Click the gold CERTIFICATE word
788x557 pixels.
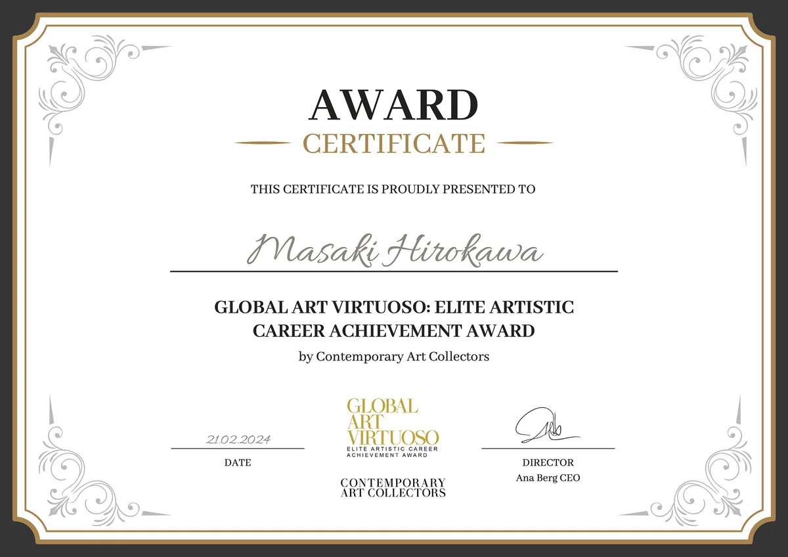pos(394,143)
